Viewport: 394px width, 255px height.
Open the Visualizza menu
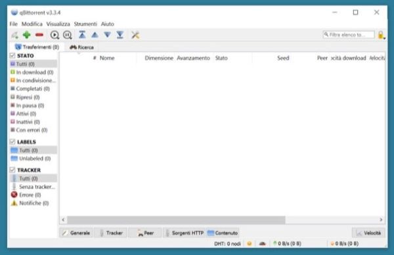coord(58,24)
